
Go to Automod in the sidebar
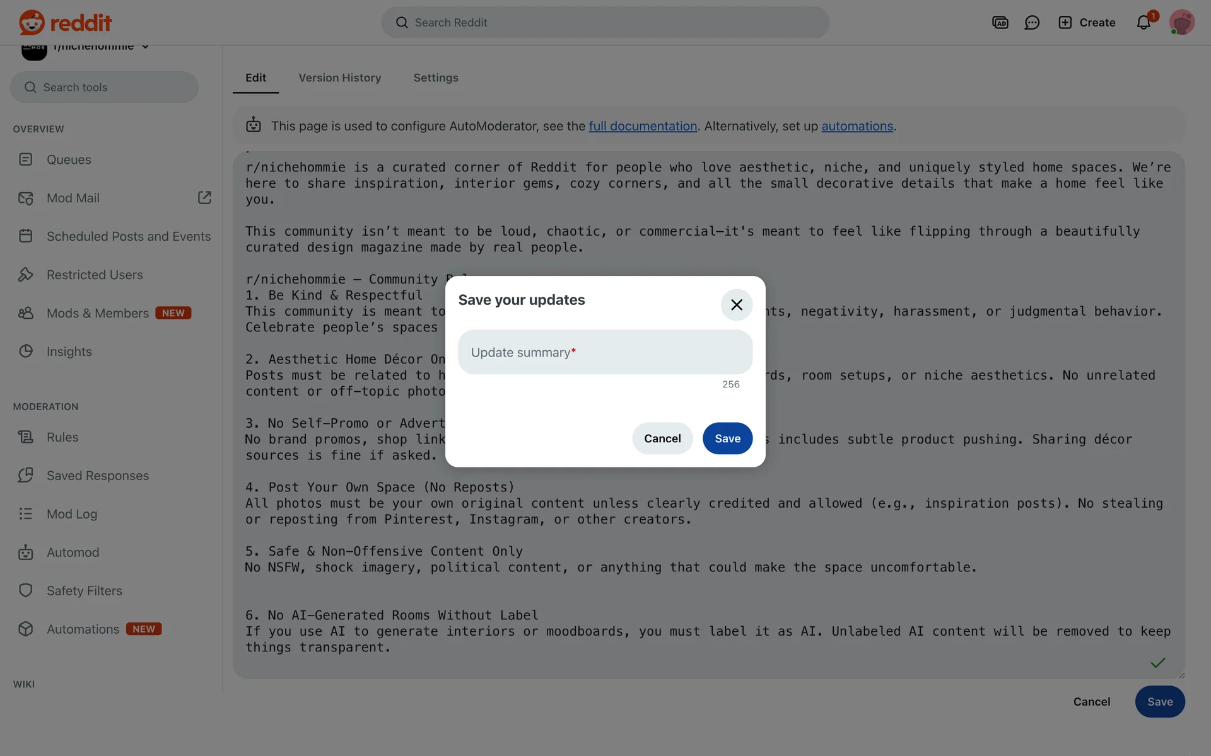click(73, 553)
